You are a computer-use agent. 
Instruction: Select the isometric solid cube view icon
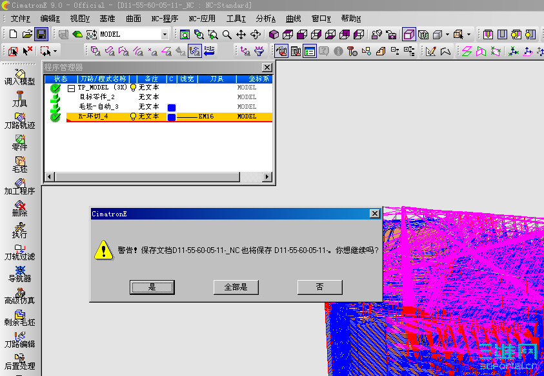pos(274,34)
